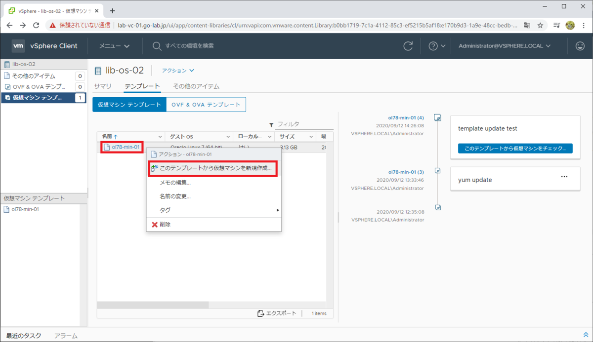Open the ゲスト OS column dropdown arrow
The width and height of the screenshot is (593, 342).
228,136
